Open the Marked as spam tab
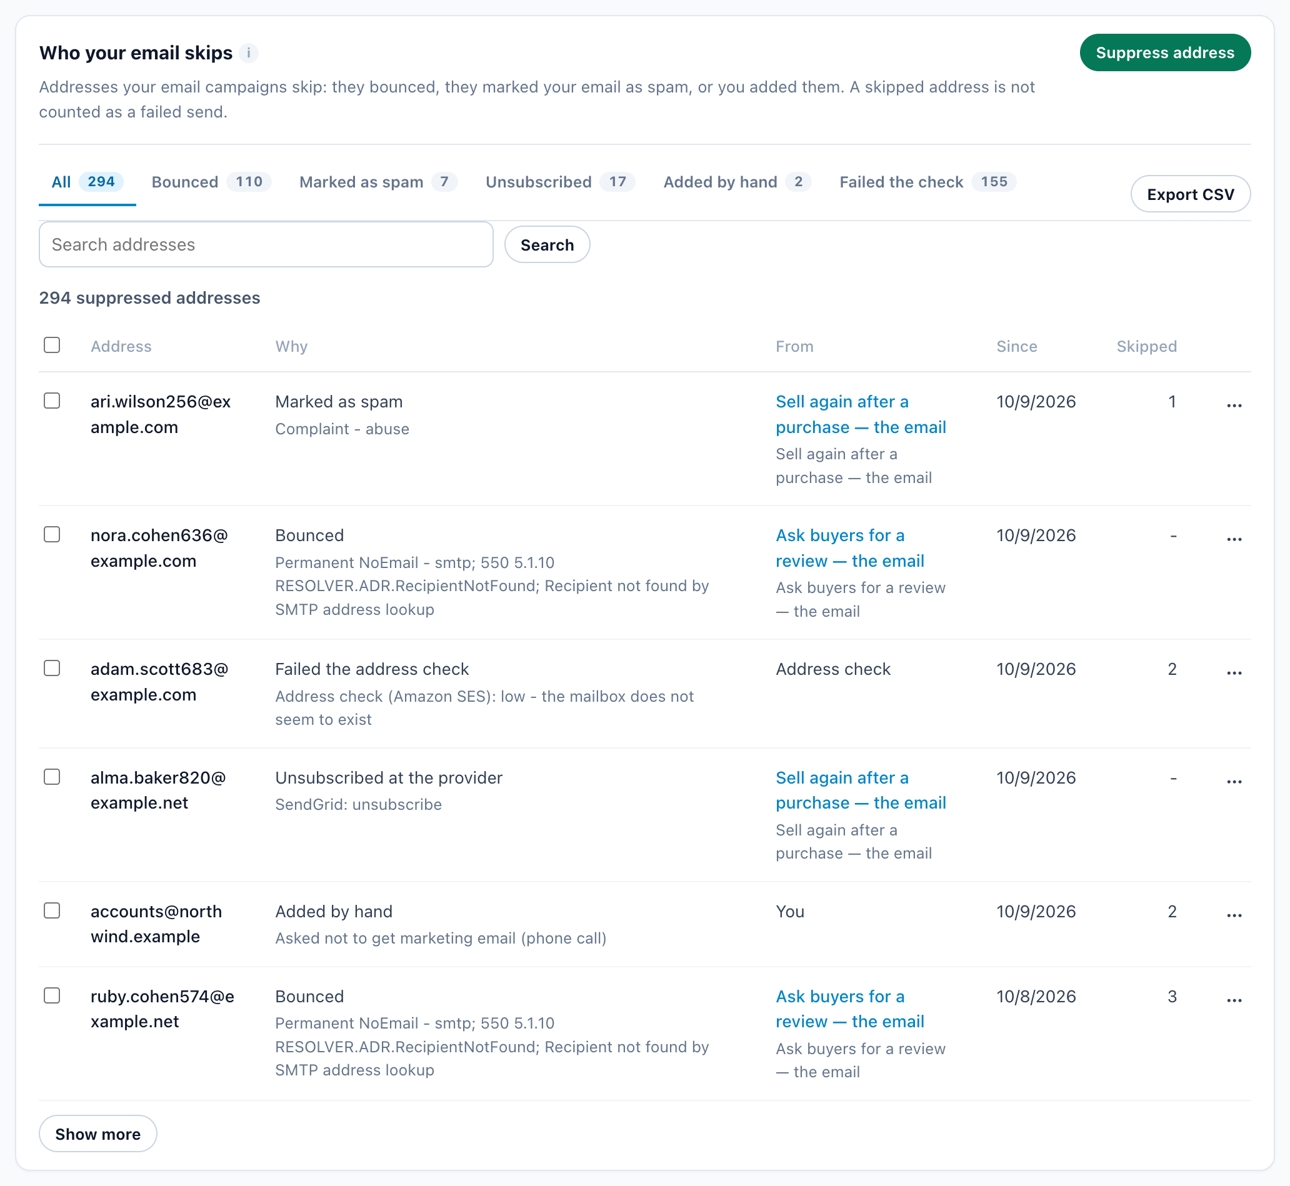 [378, 182]
